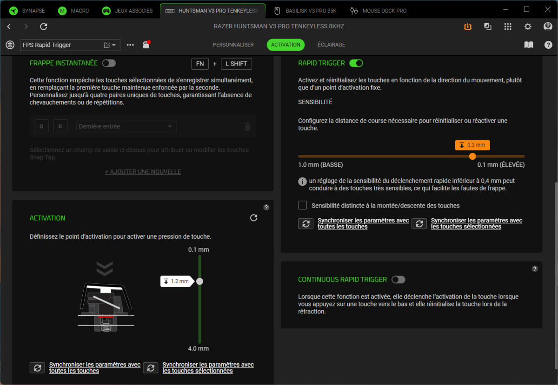Open the FPS Rapid Trigger profile dropdown
The image size is (558, 385).
pos(70,45)
